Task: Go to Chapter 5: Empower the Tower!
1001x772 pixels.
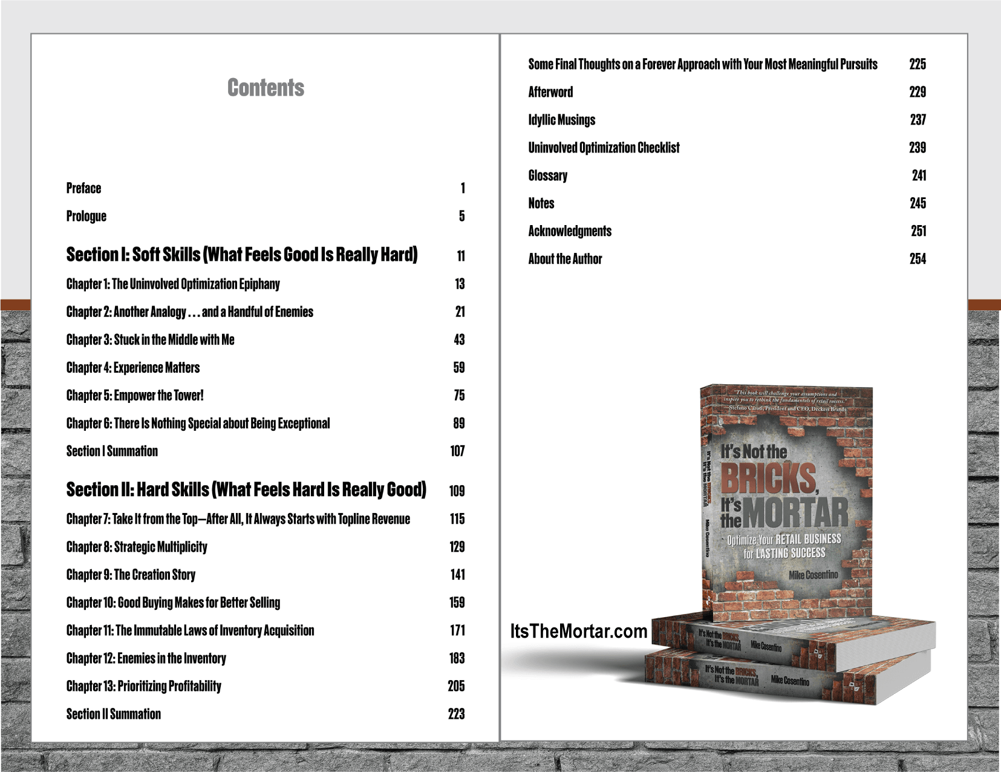Action: [x=135, y=395]
